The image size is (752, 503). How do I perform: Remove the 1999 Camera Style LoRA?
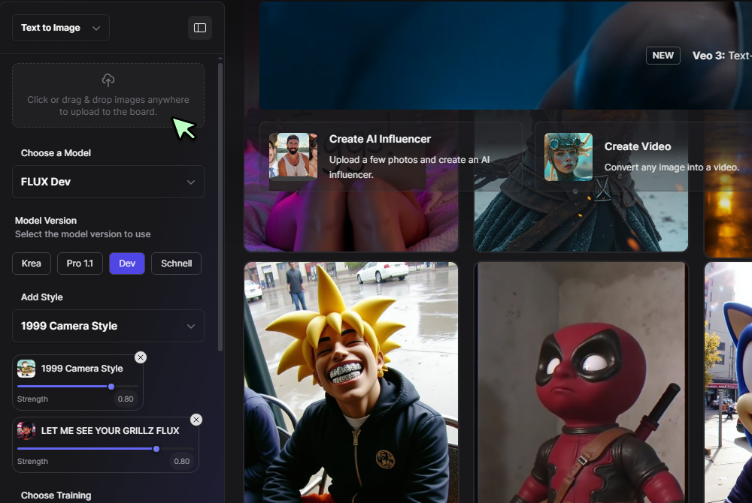[x=141, y=357]
